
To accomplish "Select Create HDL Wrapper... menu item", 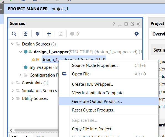I will coord(108,84).
